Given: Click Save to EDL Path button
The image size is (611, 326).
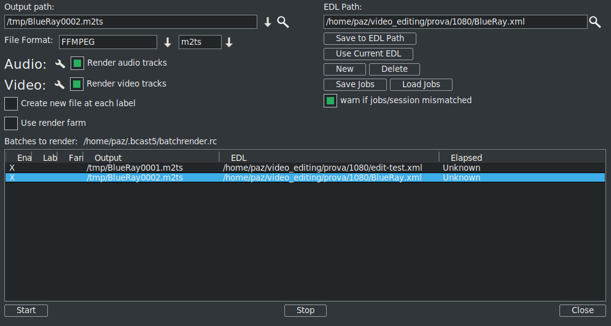Looking at the screenshot, I should 370,39.
